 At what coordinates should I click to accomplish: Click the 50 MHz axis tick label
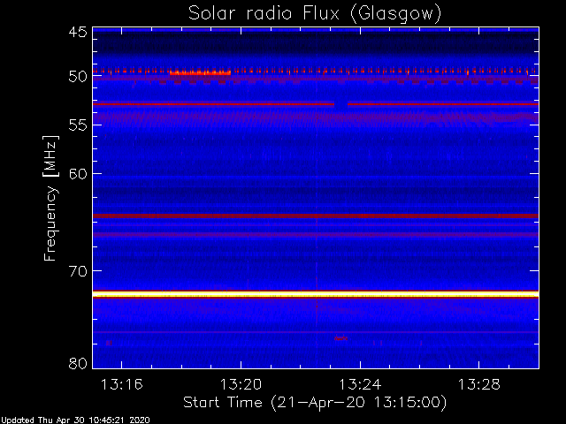tap(78, 77)
